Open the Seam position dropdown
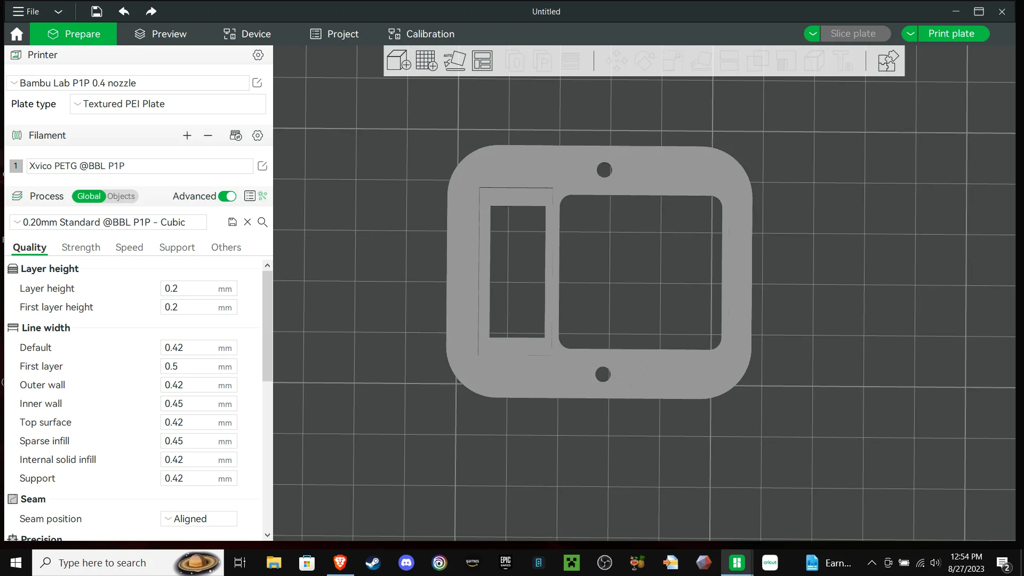 click(198, 518)
